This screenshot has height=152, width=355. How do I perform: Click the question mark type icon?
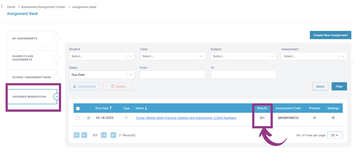126,118
